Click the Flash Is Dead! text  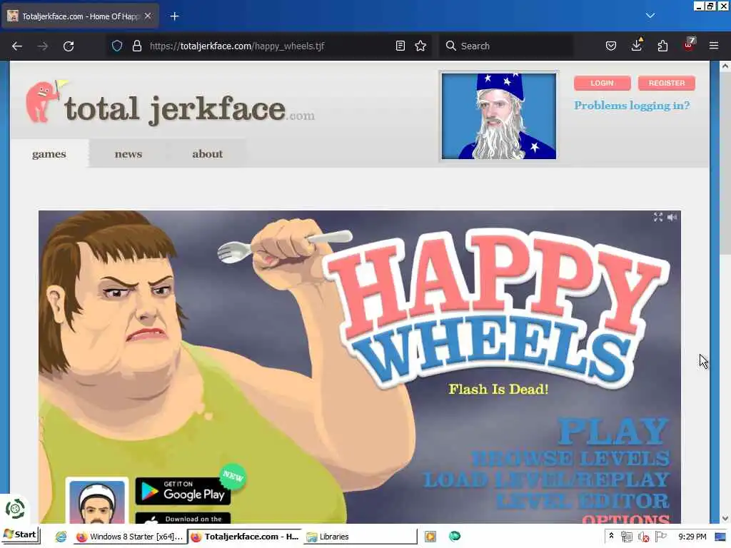tap(498, 389)
